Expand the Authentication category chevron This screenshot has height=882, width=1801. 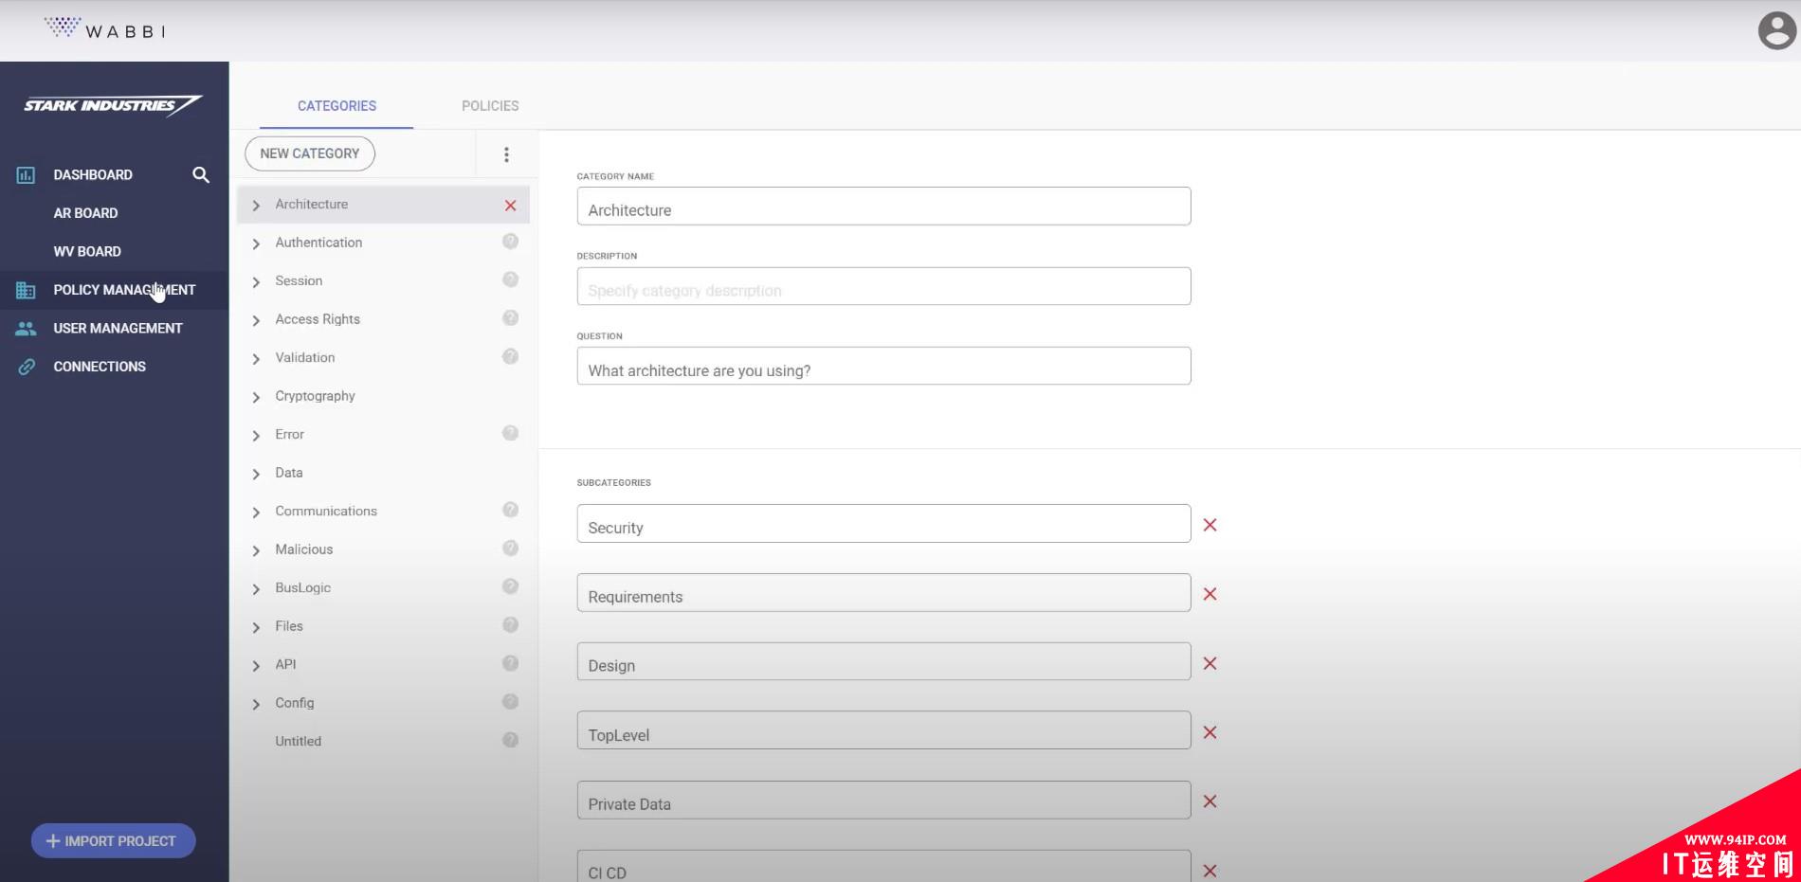[256, 243]
